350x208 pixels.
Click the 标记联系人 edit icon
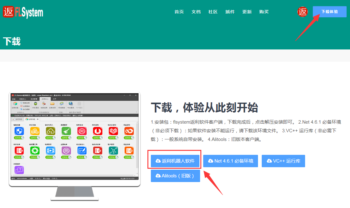[x=82, y=151]
